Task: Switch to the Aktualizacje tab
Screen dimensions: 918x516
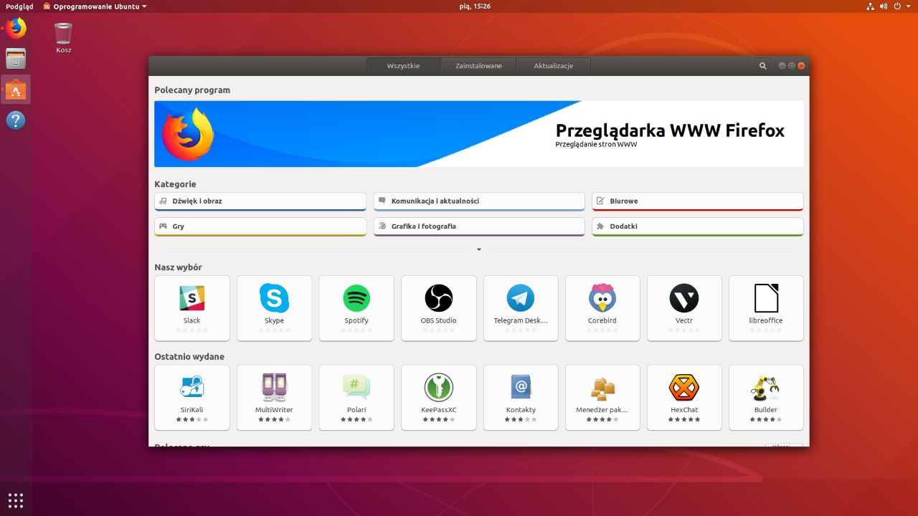Action: click(554, 66)
